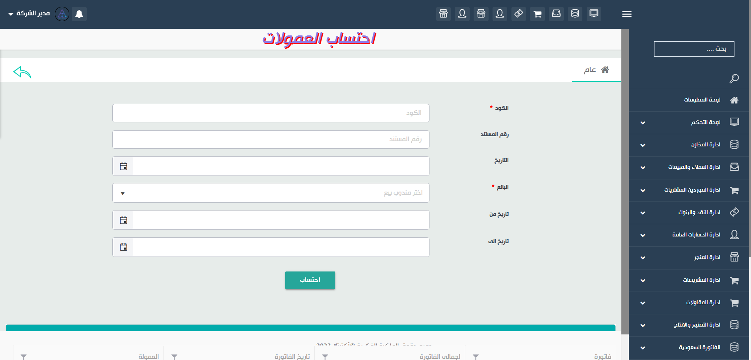This screenshot has height=360, width=751.
Task: Click the user icon near the left end of the top toolbar
Action: point(462,14)
